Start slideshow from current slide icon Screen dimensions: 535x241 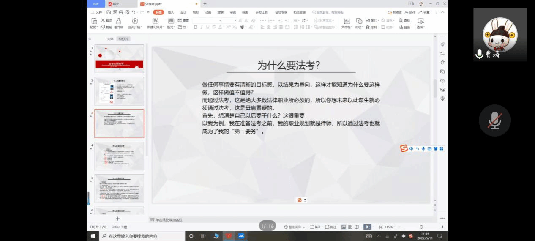point(135,21)
